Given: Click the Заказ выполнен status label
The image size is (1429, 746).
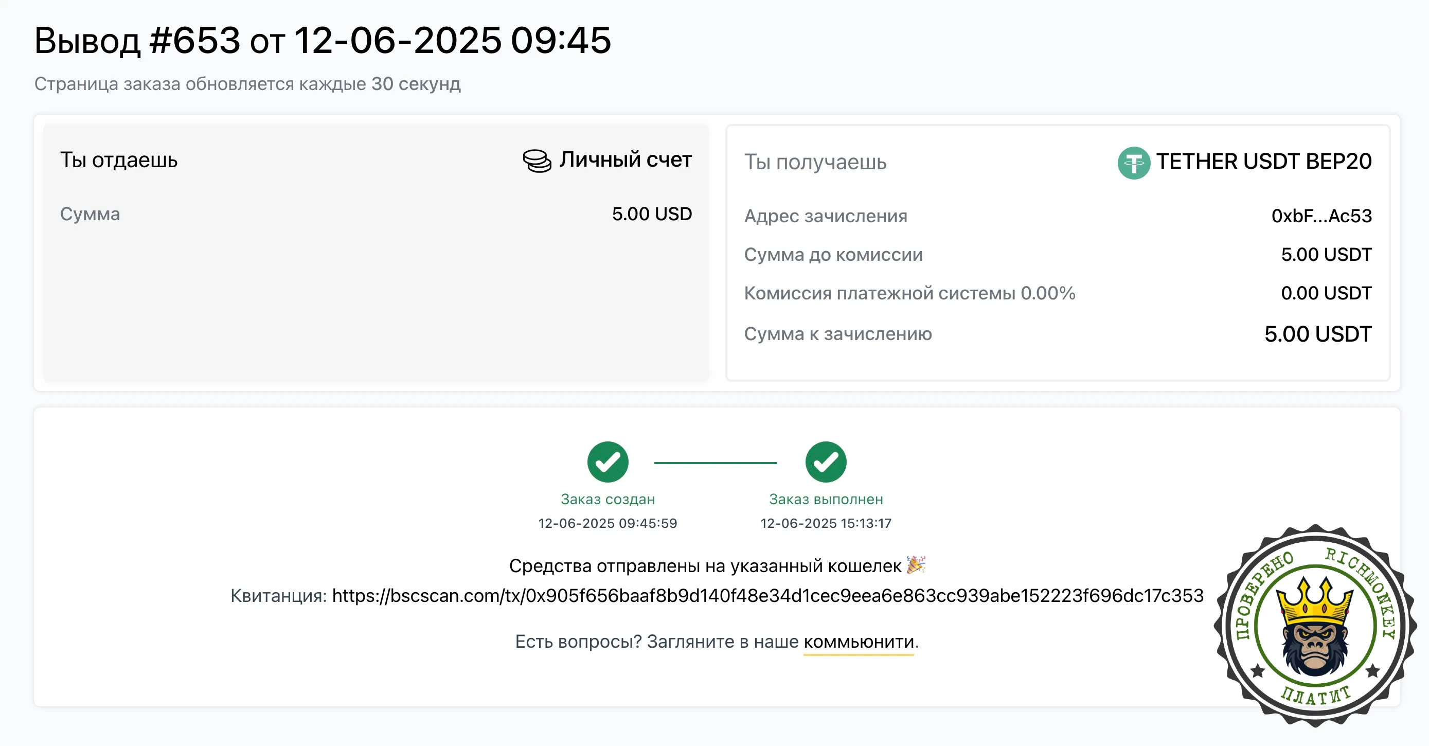Looking at the screenshot, I should pos(826,499).
